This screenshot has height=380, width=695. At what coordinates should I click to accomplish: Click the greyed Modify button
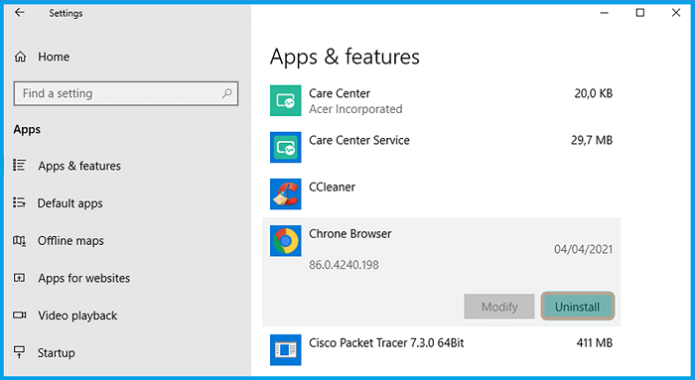point(499,306)
